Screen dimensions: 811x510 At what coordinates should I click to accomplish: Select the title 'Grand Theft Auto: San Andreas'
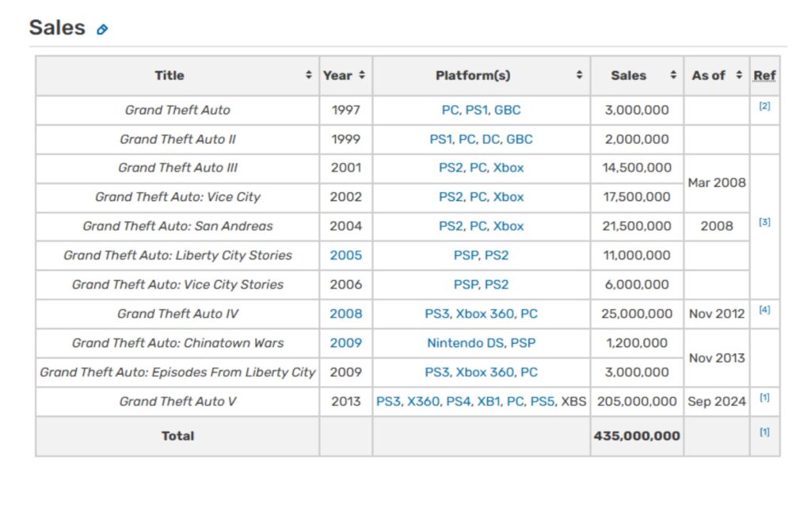(177, 226)
